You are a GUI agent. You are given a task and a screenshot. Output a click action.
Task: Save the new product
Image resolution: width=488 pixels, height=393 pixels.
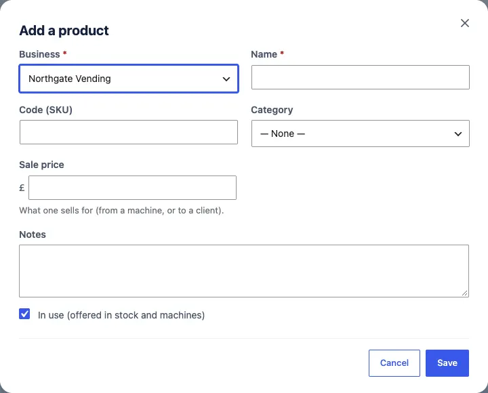click(x=447, y=363)
